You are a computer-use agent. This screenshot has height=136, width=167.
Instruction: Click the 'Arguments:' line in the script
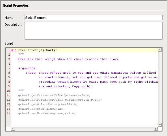[x=27, y=68]
